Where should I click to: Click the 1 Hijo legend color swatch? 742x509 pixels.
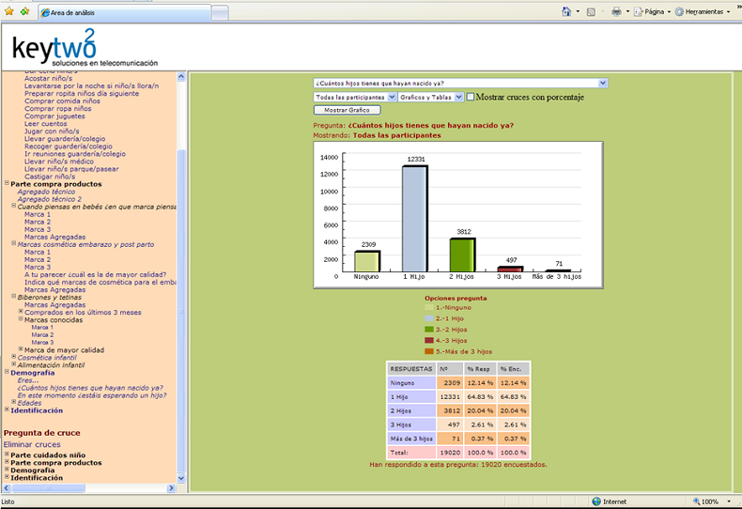tap(430, 318)
